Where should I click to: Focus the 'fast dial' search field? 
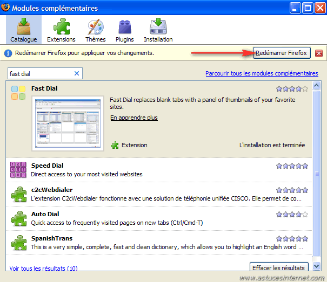pos(45,73)
